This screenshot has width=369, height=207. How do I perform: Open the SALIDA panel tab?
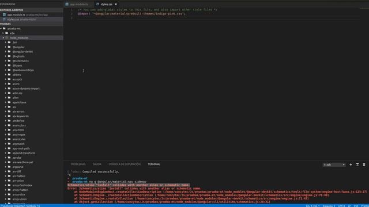(x=97, y=164)
